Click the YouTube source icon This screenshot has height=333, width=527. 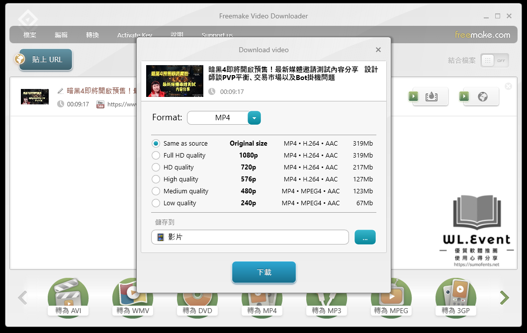(x=100, y=104)
